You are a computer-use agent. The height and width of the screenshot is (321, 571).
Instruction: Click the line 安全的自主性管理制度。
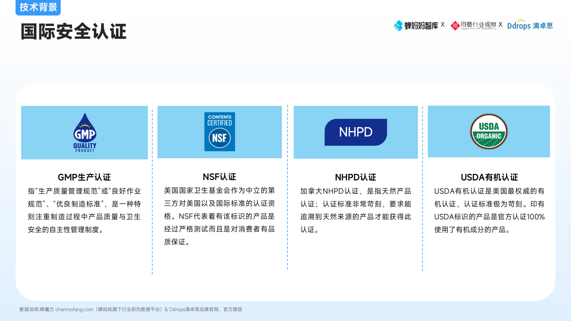(66, 230)
